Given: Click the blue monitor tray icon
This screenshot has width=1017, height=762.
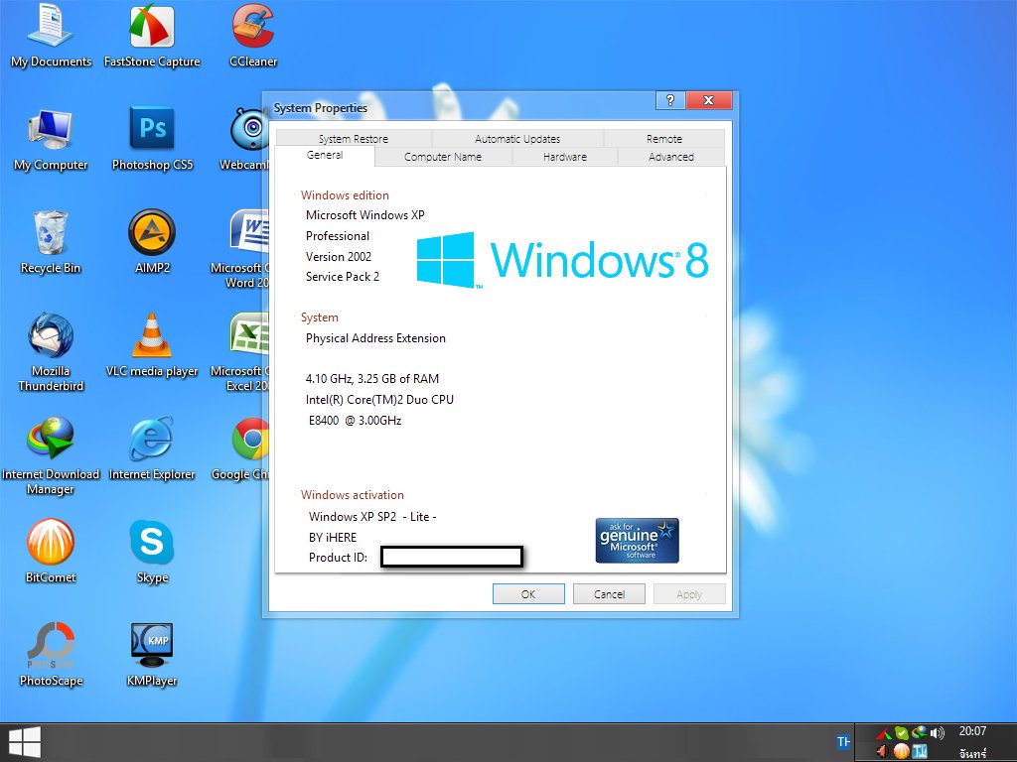Looking at the screenshot, I should [919, 751].
